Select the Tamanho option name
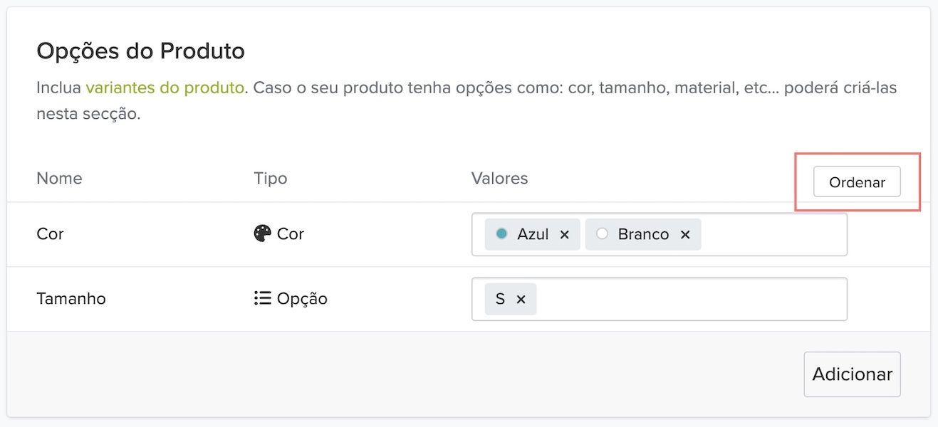The height and width of the screenshot is (427, 938). [x=71, y=299]
